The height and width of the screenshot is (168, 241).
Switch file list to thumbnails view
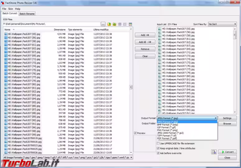(130, 24)
